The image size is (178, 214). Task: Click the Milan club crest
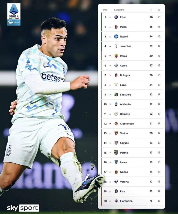coord(116,27)
